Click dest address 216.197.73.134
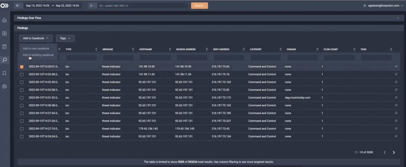Viewport: 406px width, 167px height. pos(221,136)
